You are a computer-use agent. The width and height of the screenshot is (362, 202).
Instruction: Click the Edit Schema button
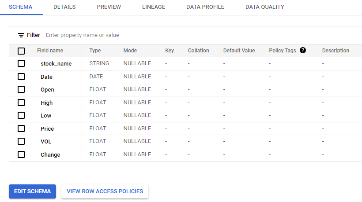(32, 191)
